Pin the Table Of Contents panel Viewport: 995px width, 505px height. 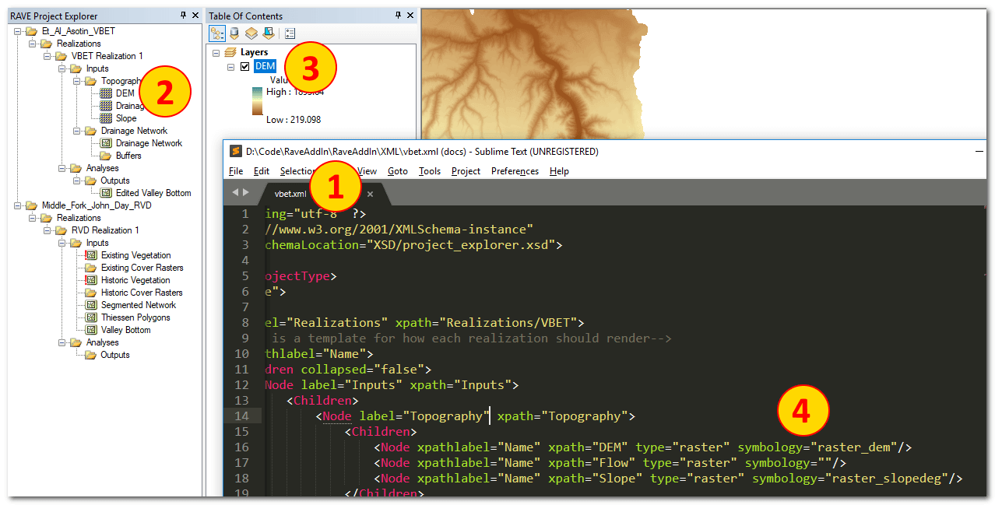pyautogui.click(x=399, y=16)
